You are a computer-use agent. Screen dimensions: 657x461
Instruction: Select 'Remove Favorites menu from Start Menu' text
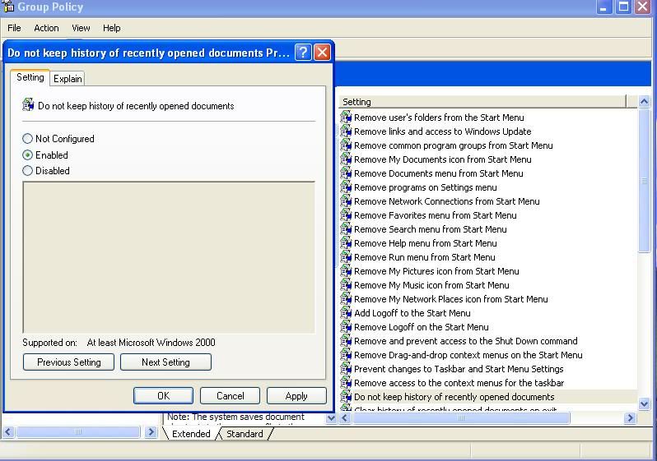click(436, 215)
